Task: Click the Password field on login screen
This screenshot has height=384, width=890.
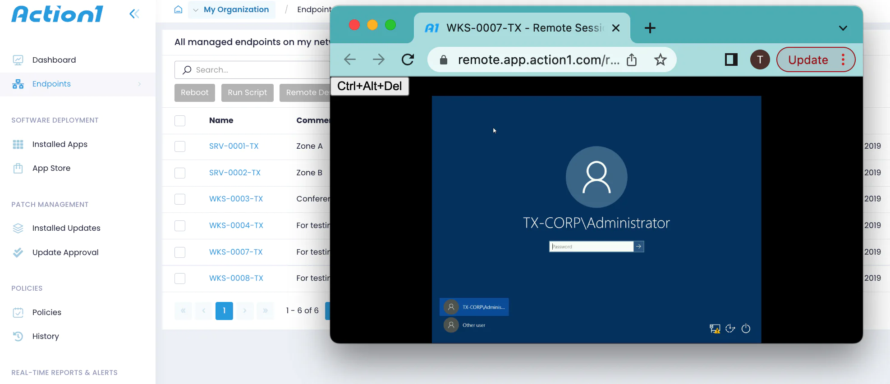Action: coord(591,247)
